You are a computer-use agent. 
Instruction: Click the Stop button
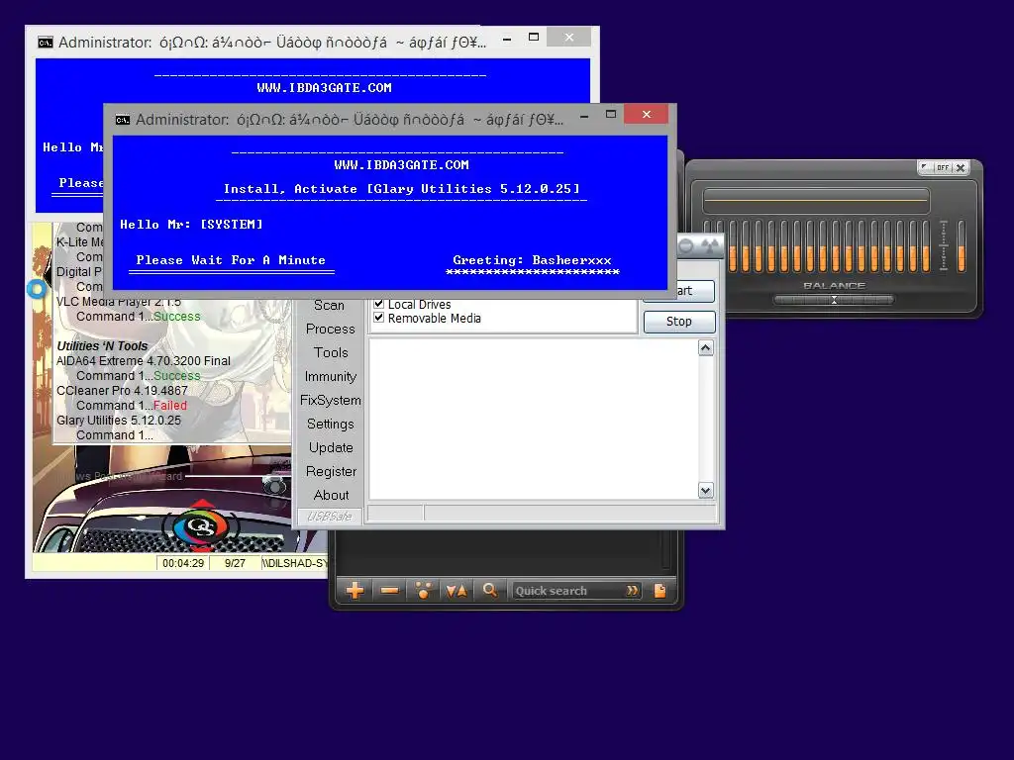tap(679, 322)
